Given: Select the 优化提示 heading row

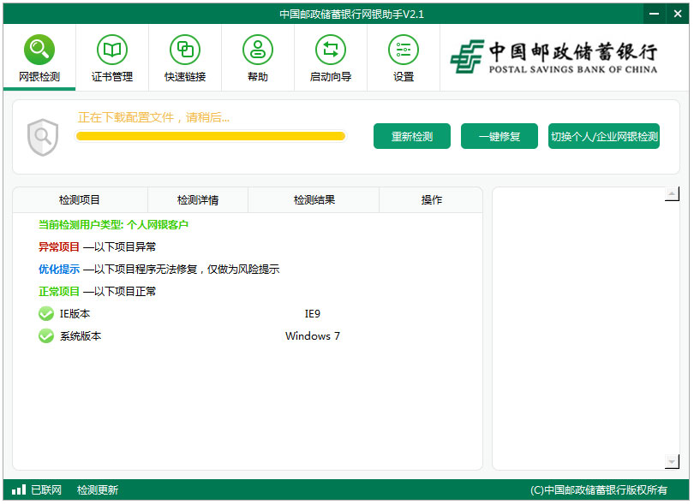Looking at the screenshot, I should (159, 269).
